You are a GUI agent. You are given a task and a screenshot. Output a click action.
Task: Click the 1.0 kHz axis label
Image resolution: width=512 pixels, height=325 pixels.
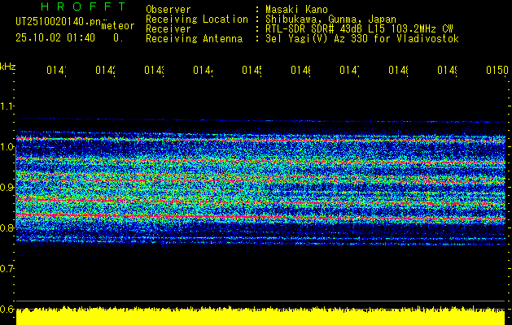(7, 146)
